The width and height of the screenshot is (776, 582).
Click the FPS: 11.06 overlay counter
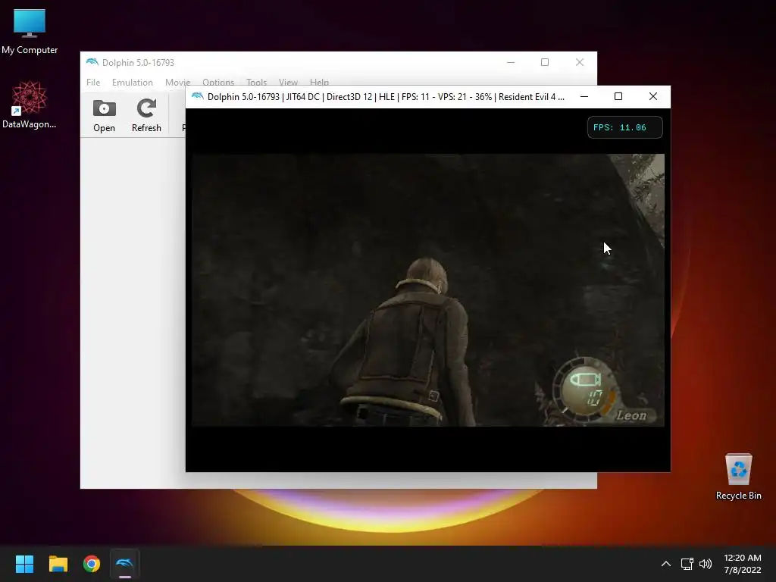[x=624, y=127]
